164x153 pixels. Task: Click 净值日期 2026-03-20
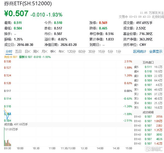click(68, 45)
